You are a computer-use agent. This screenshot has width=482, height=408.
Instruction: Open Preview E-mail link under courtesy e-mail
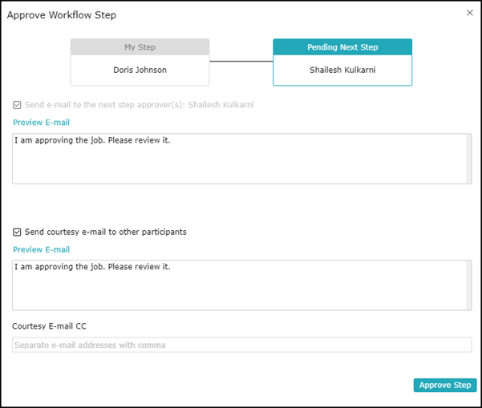coord(41,250)
